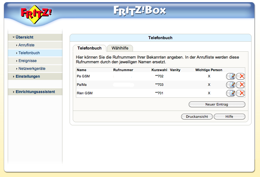Click the Rien GSM name cell
The image size is (260, 177).
[85, 93]
